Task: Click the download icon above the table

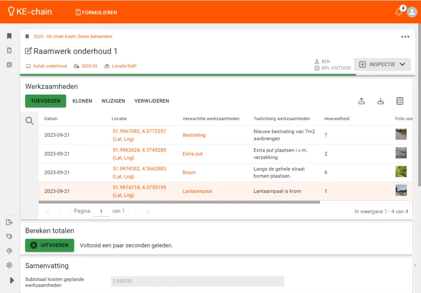Action: pos(381,101)
